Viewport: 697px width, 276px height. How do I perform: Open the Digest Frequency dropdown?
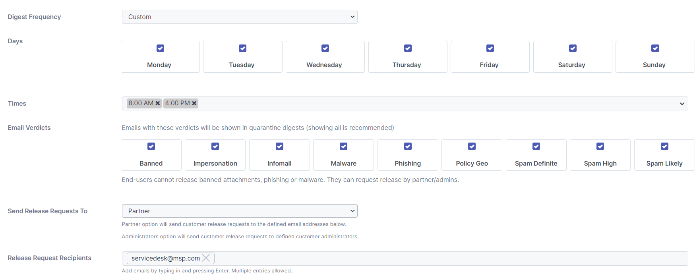click(239, 17)
